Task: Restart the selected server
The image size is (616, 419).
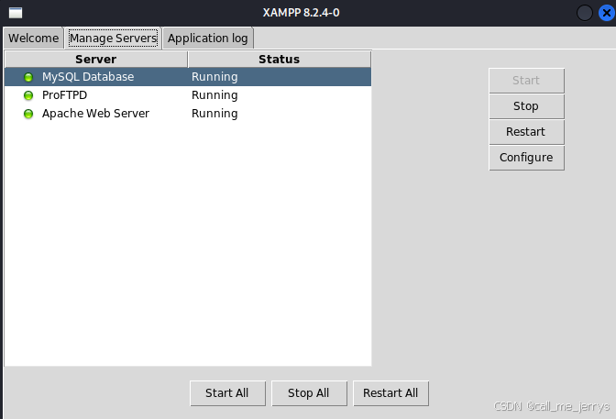Action: (526, 132)
